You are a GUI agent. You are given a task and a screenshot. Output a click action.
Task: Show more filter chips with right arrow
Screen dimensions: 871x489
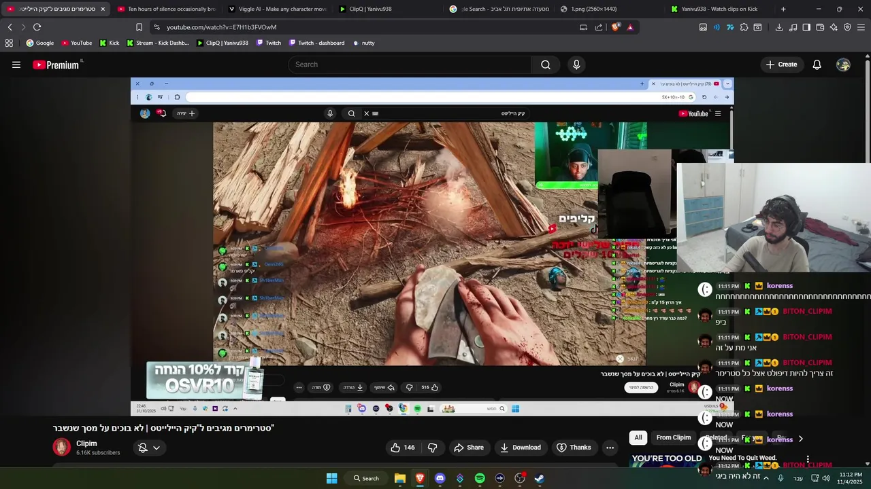[800, 439]
